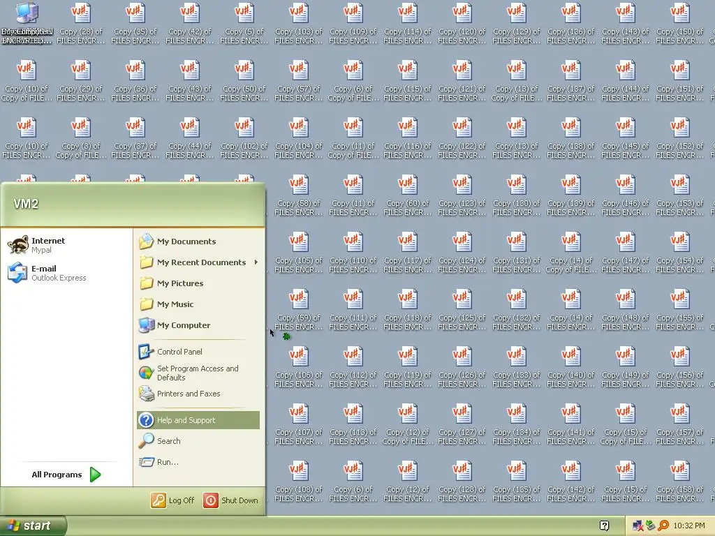
Task: Click the disconnected network tray icon
Action: click(637, 526)
